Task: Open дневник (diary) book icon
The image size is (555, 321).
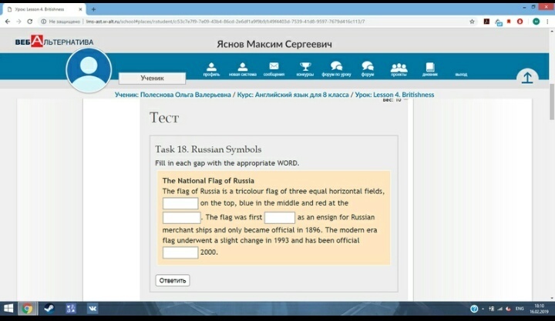Action: (429, 69)
